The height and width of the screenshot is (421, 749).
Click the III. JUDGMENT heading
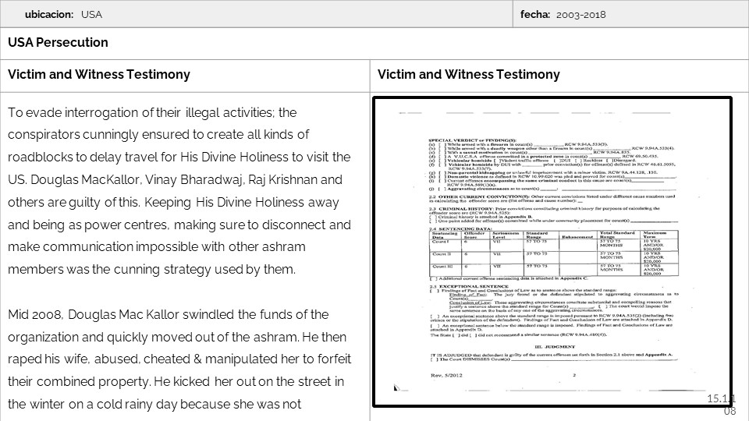click(x=554, y=346)
